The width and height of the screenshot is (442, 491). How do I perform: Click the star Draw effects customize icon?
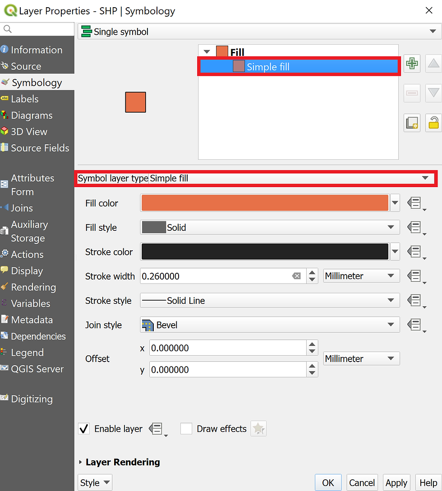click(x=258, y=429)
